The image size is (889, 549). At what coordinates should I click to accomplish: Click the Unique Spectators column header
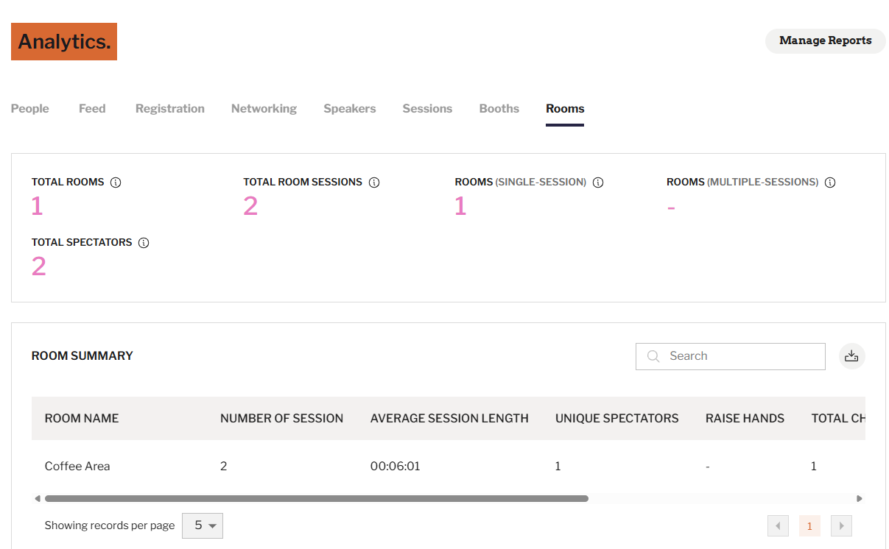617,418
